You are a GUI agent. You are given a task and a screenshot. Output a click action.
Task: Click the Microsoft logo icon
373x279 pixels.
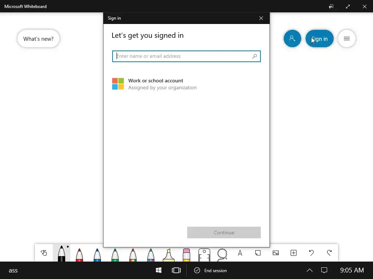tap(118, 84)
